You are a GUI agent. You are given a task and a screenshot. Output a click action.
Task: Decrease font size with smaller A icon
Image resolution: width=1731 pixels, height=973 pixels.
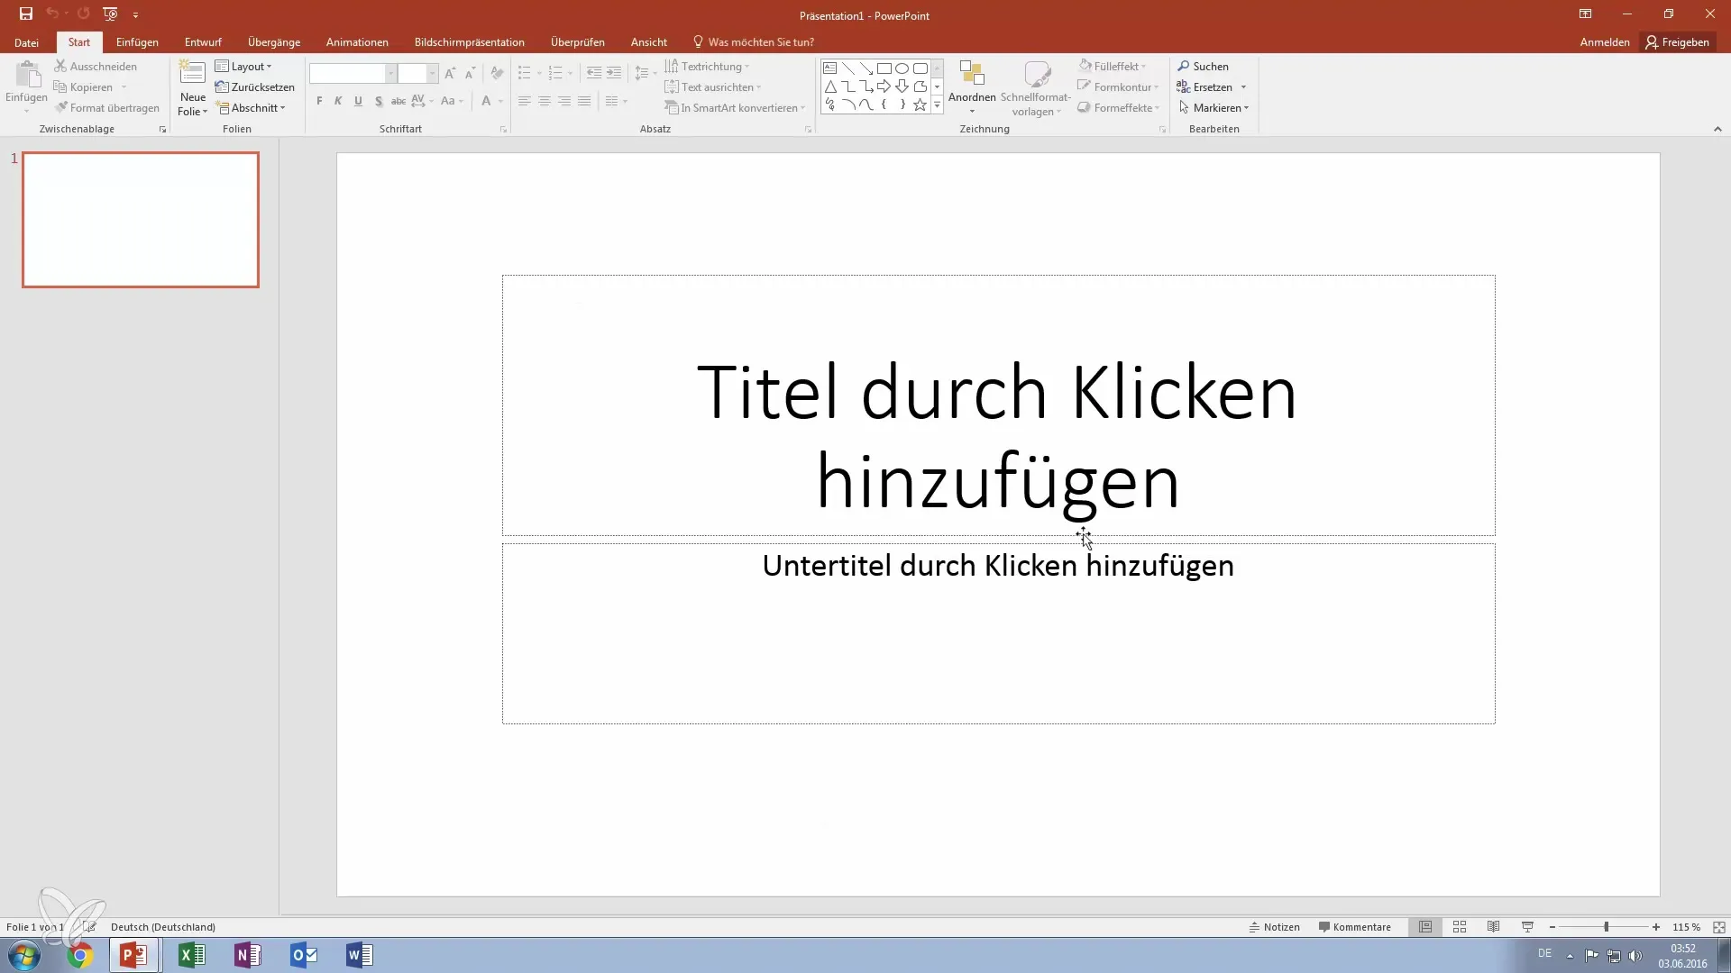click(x=470, y=73)
